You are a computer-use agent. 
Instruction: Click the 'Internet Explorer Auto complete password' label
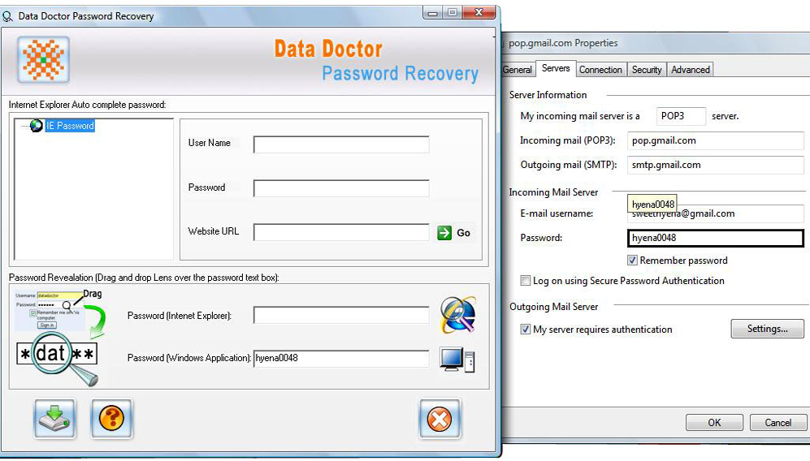[x=87, y=105]
